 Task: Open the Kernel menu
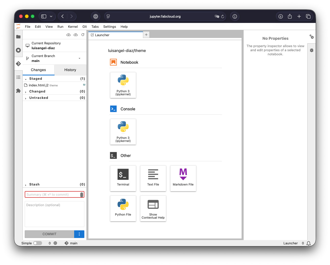(x=73, y=26)
